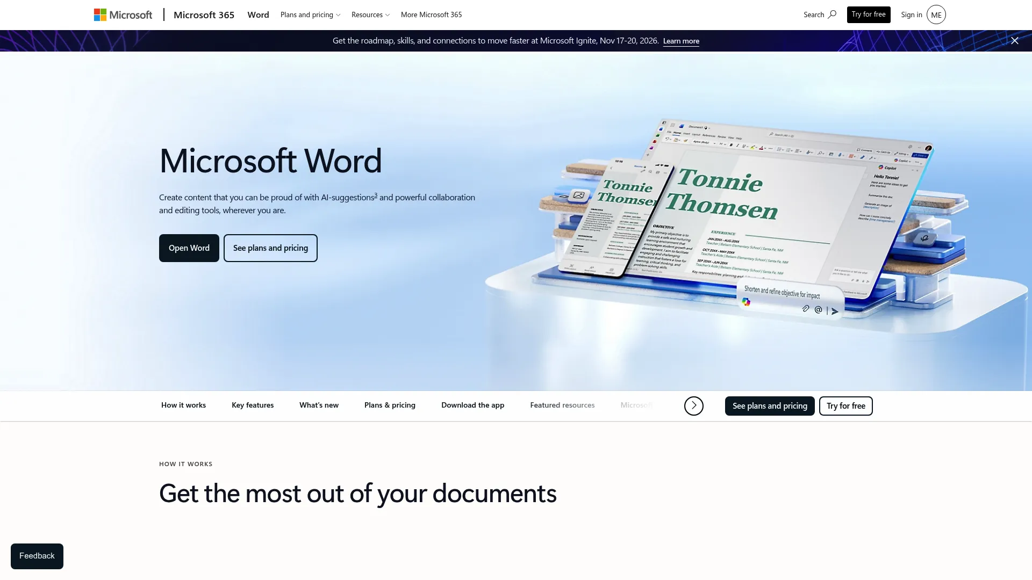Jump to What's new section
Screen dimensions: 1032x580
(x=319, y=405)
